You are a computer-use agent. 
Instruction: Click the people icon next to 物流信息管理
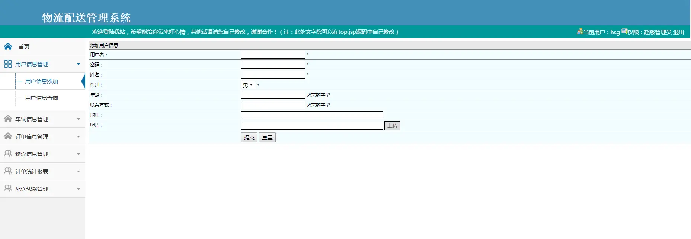pyautogui.click(x=8, y=154)
